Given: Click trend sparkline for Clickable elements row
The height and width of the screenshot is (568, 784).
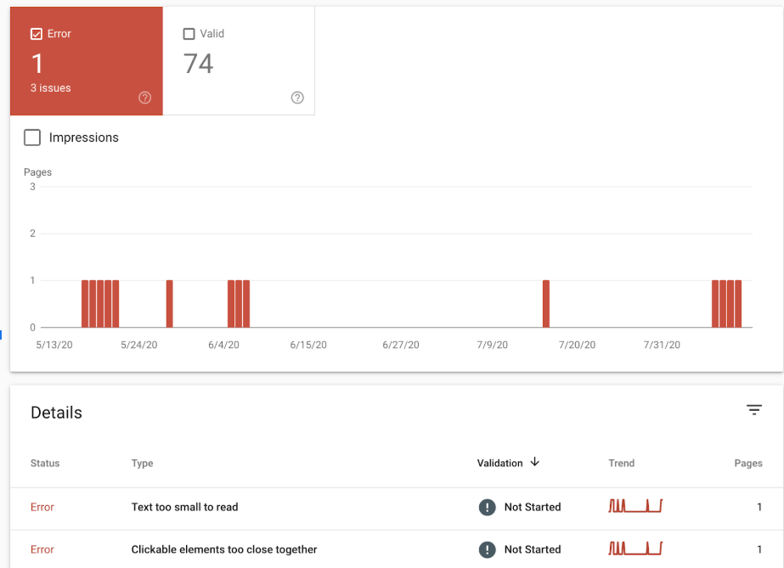Looking at the screenshot, I should pos(635,549).
